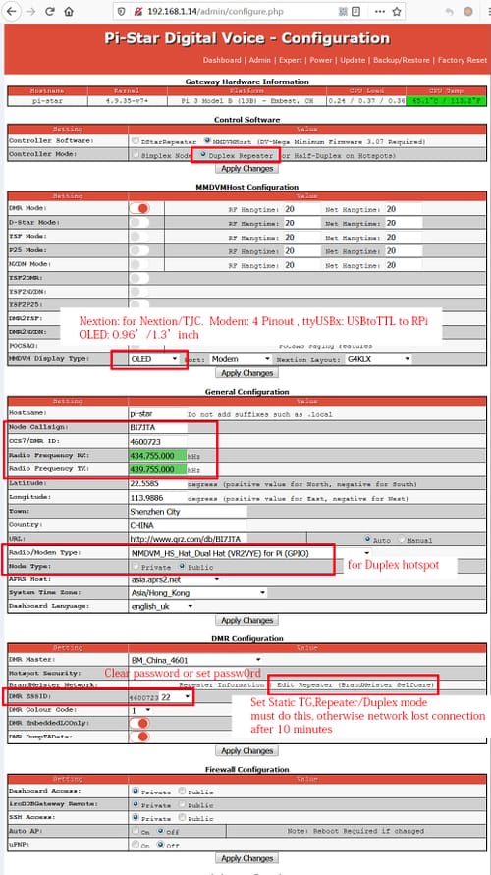Turn on the NXDN Mode switch
This screenshot has height=875, width=491.
[x=139, y=264]
